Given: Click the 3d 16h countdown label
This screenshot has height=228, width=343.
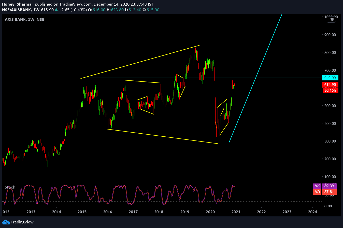Looking at the screenshot, I should (331, 90).
